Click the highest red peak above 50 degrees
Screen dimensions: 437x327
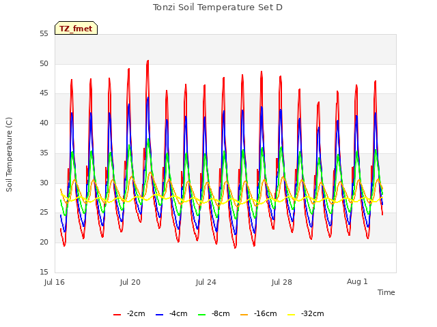147,61
